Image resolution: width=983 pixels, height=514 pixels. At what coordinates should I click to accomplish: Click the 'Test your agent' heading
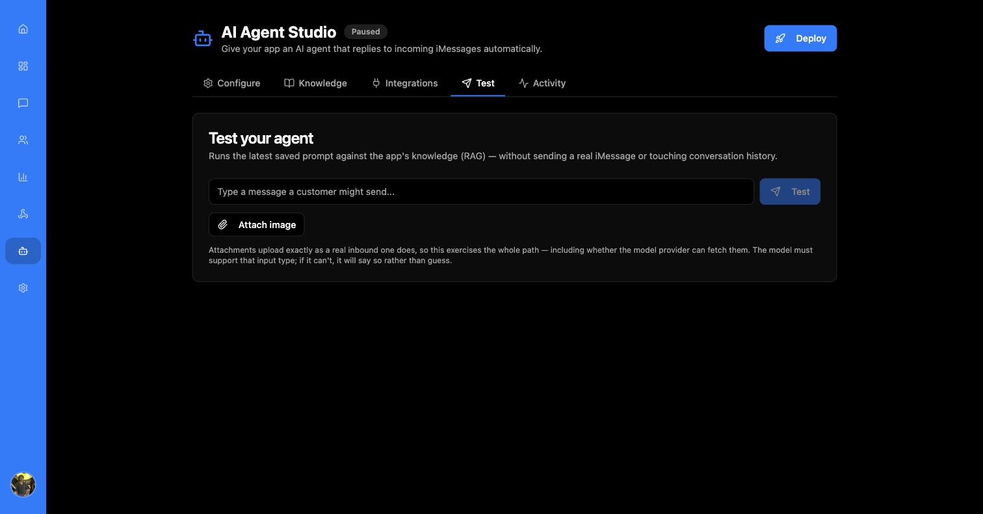tap(261, 138)
